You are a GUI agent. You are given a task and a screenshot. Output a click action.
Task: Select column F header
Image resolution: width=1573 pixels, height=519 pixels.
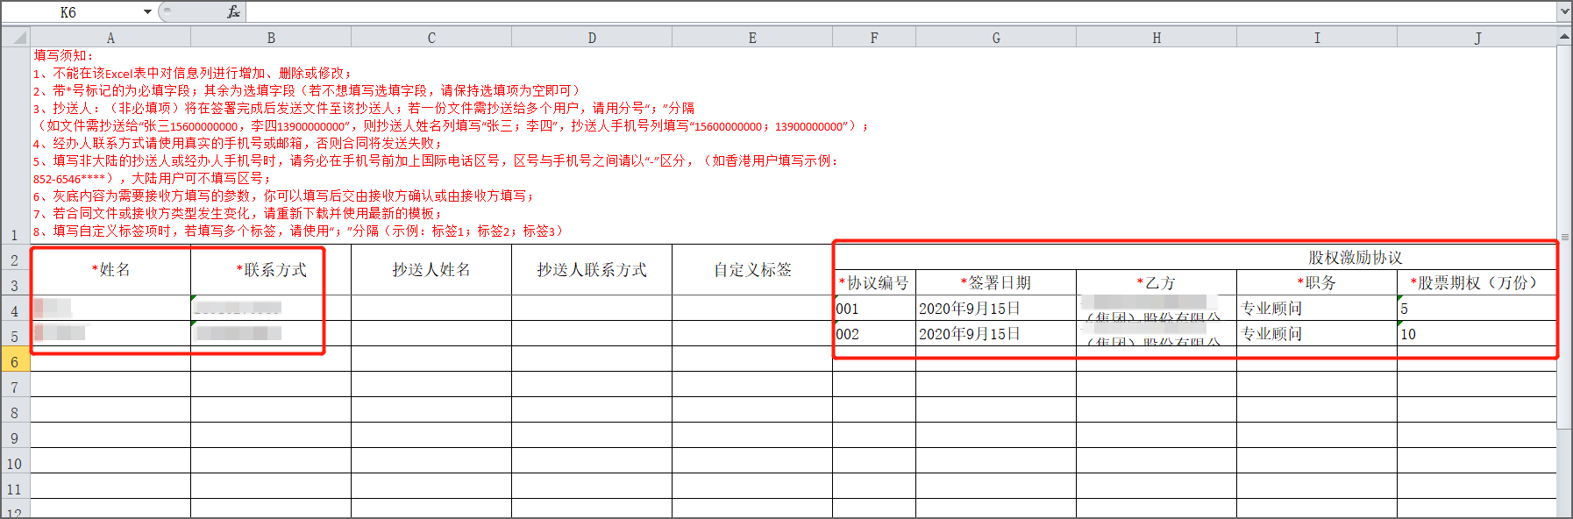coord(874,38)
